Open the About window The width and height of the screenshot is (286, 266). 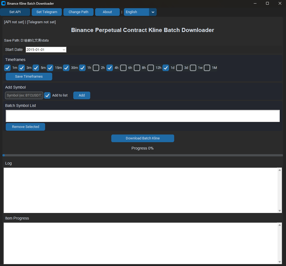(107, 12)
